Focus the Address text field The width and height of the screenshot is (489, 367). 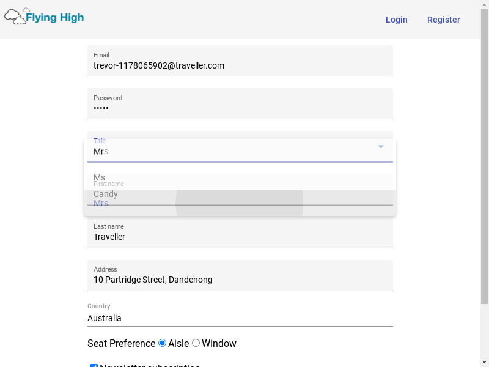tap(240, 280)
